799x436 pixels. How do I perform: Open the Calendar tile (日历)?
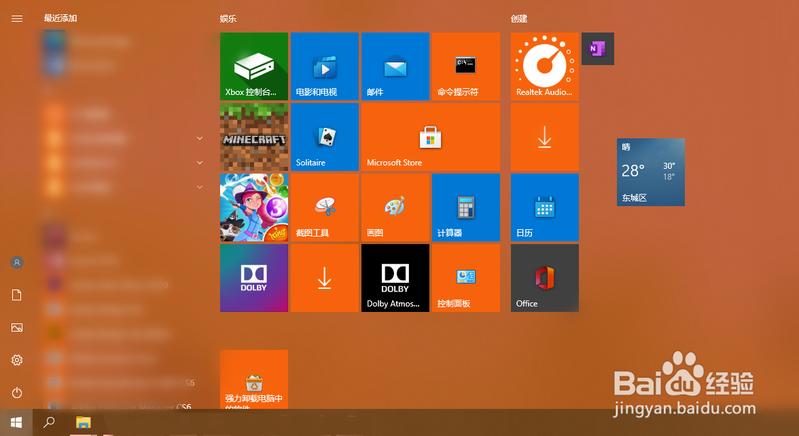pyautogui.click(x=545, y=207)
